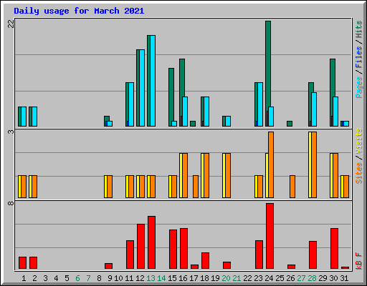Click the red KB bar for day 12
The height and width of the screenshot is (286, 367).
pyautogui.click(x=140, y=246)
